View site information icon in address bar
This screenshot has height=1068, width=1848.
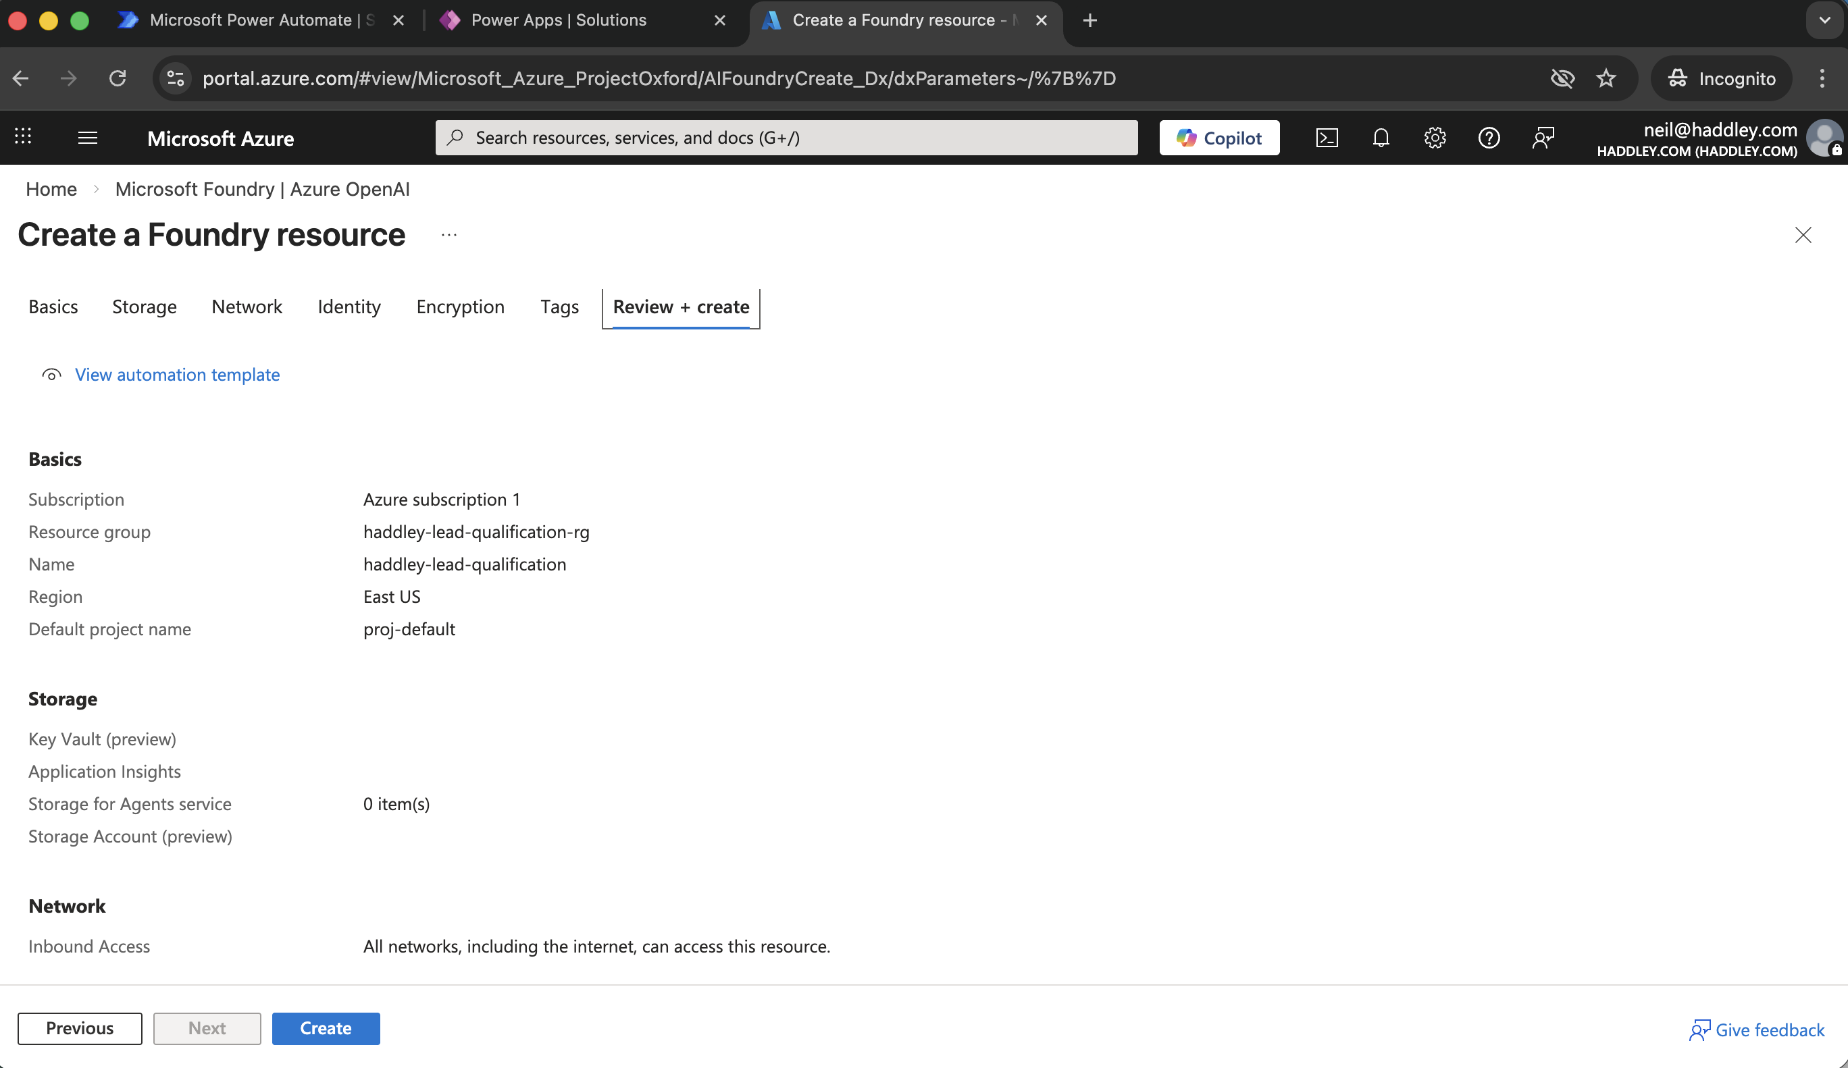point(176,78)
